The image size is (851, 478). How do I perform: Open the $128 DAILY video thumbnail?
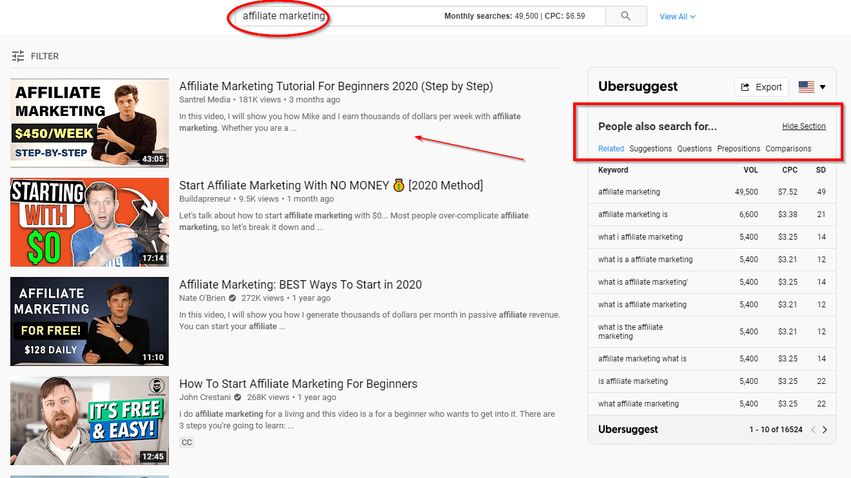(90, 321)
